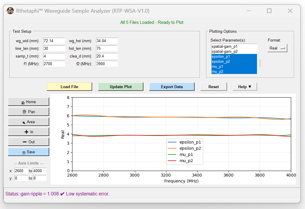This screenshot has width=305, height=209.
Task: Focus the wg_wid (mm) field
Action: (54, 41)
